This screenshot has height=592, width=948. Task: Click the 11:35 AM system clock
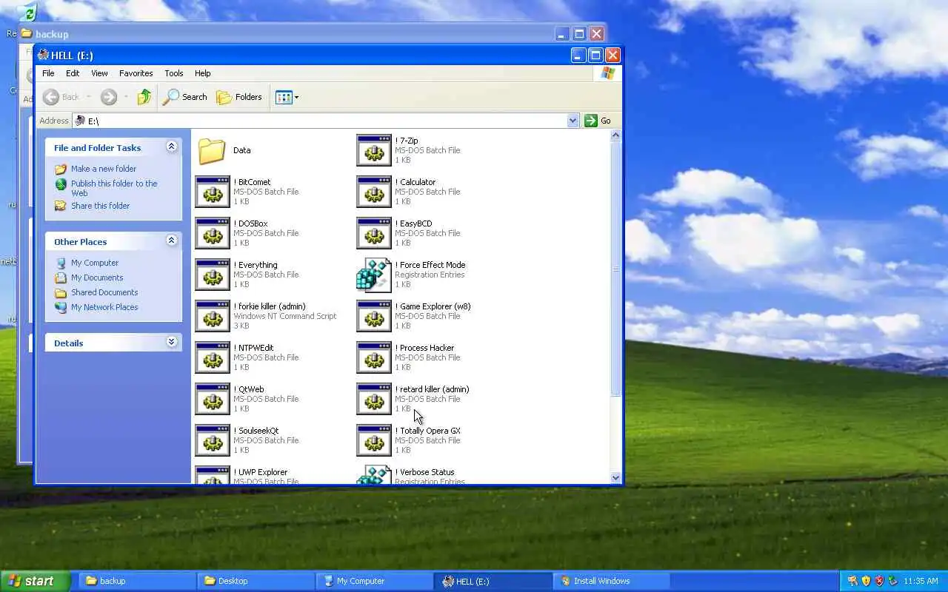[921, 581]
